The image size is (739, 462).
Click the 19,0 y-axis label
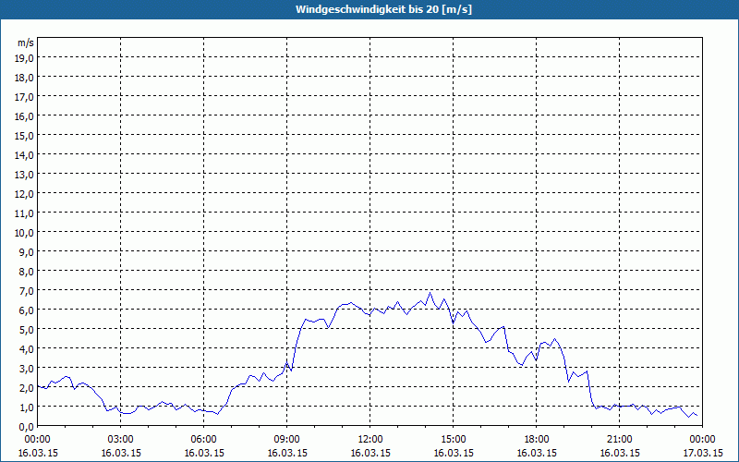click(x=24, y=58)
